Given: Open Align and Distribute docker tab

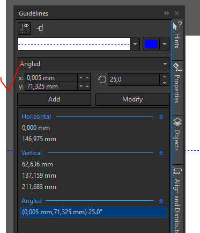Looking at the screenshot, I should coord(177,200).
